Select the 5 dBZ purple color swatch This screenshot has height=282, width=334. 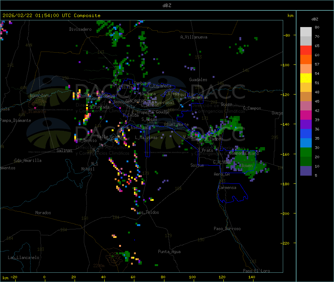click(x=306, y=171)
